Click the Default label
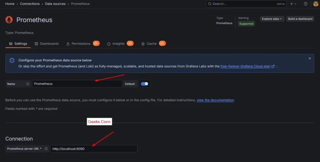This screenshot has height=162, width=320. [130, 84]
